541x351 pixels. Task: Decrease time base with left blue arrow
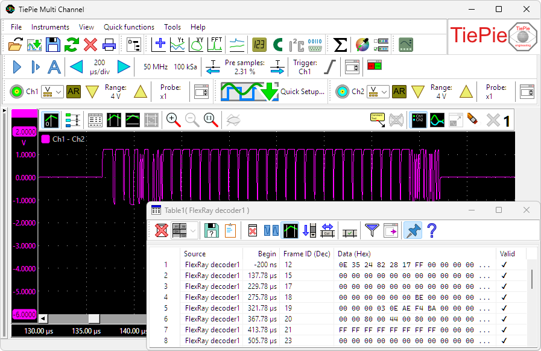pyautogui.click(x=76, y=67)
